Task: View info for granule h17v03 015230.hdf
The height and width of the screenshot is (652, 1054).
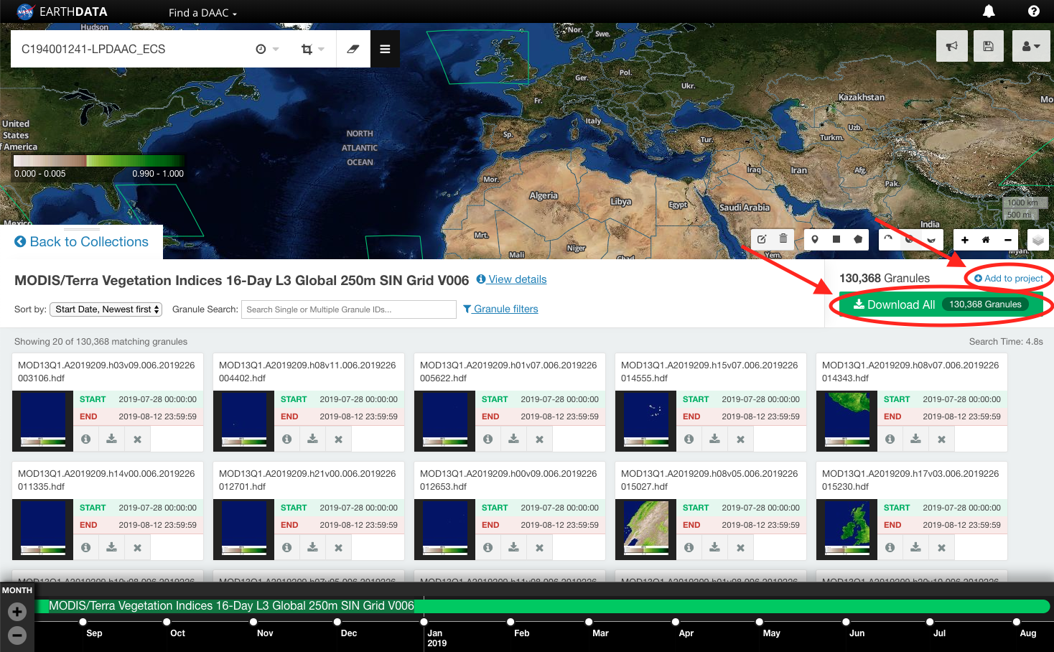Action: pos(890,547)
